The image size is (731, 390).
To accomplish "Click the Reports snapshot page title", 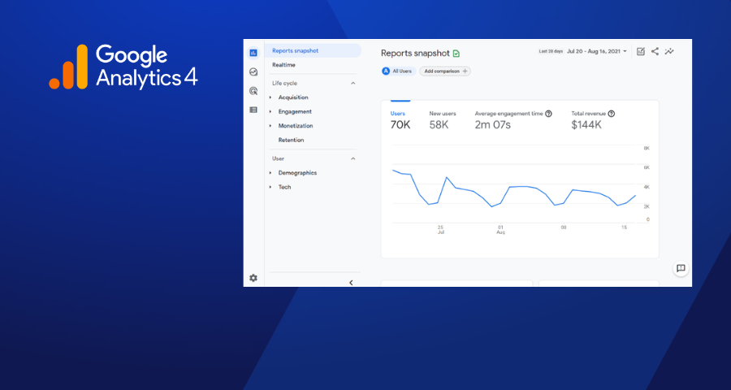I will coord(415,53).
